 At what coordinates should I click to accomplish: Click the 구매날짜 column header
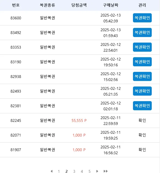tap(111, 5)
